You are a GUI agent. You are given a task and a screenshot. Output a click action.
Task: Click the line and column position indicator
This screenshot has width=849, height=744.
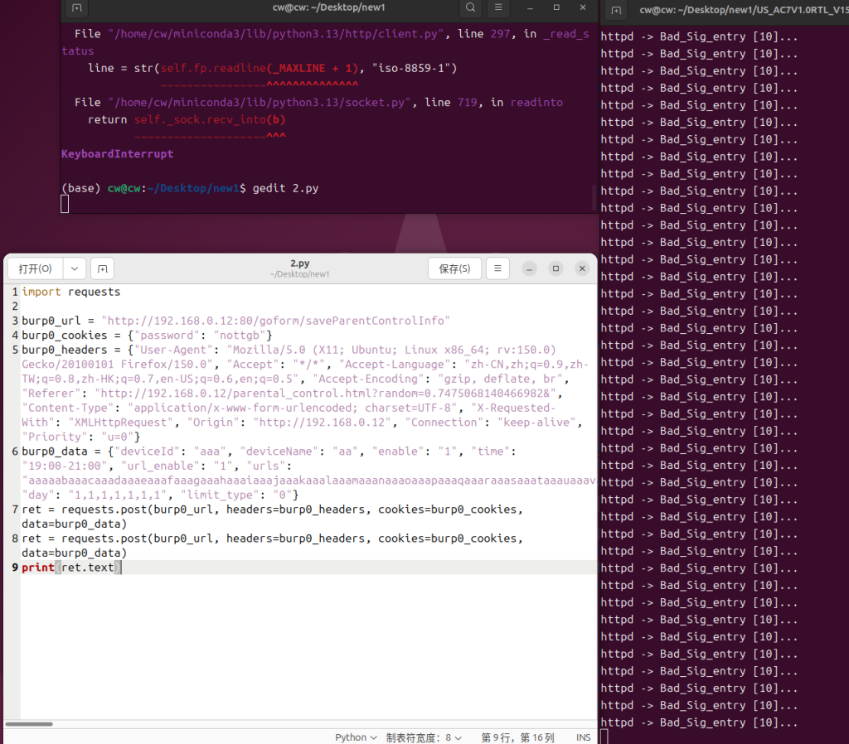(517, 737)
